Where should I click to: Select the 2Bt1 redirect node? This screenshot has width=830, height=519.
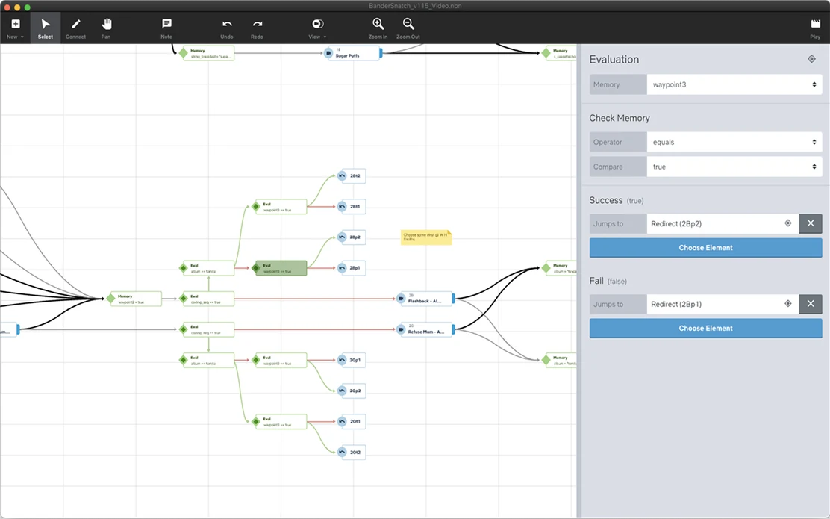coord(352,207)
